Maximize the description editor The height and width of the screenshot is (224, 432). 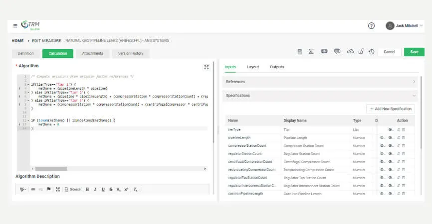(x=57, y=189)
